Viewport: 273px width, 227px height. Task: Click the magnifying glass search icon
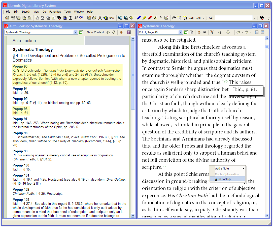pos(76,18)
